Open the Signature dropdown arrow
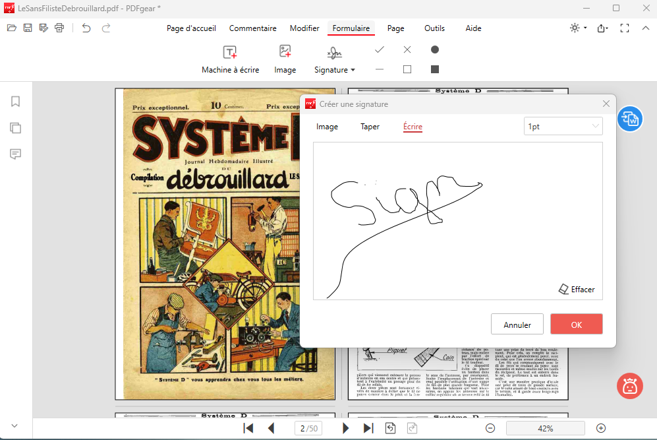The height and width of the screenshot is (440, 657). point(353,70)
